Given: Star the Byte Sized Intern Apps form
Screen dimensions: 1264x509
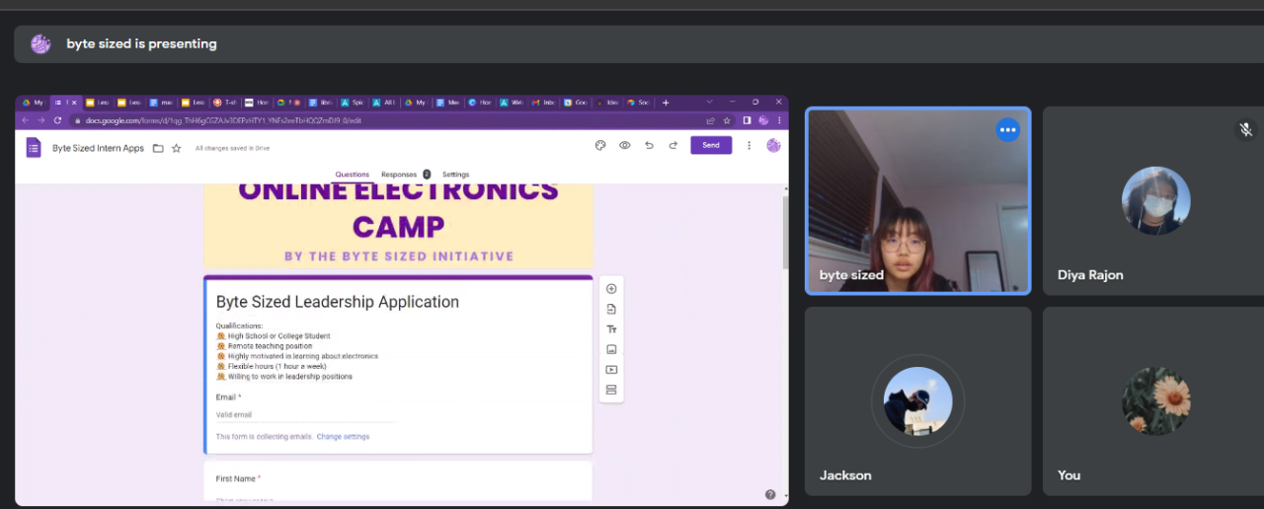Looking at the screenshot, I should click(x=177, y=148).
